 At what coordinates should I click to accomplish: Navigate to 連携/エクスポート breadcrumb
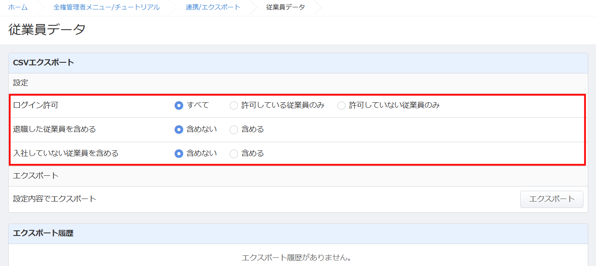pyautogui.click(x=213, y=7)
